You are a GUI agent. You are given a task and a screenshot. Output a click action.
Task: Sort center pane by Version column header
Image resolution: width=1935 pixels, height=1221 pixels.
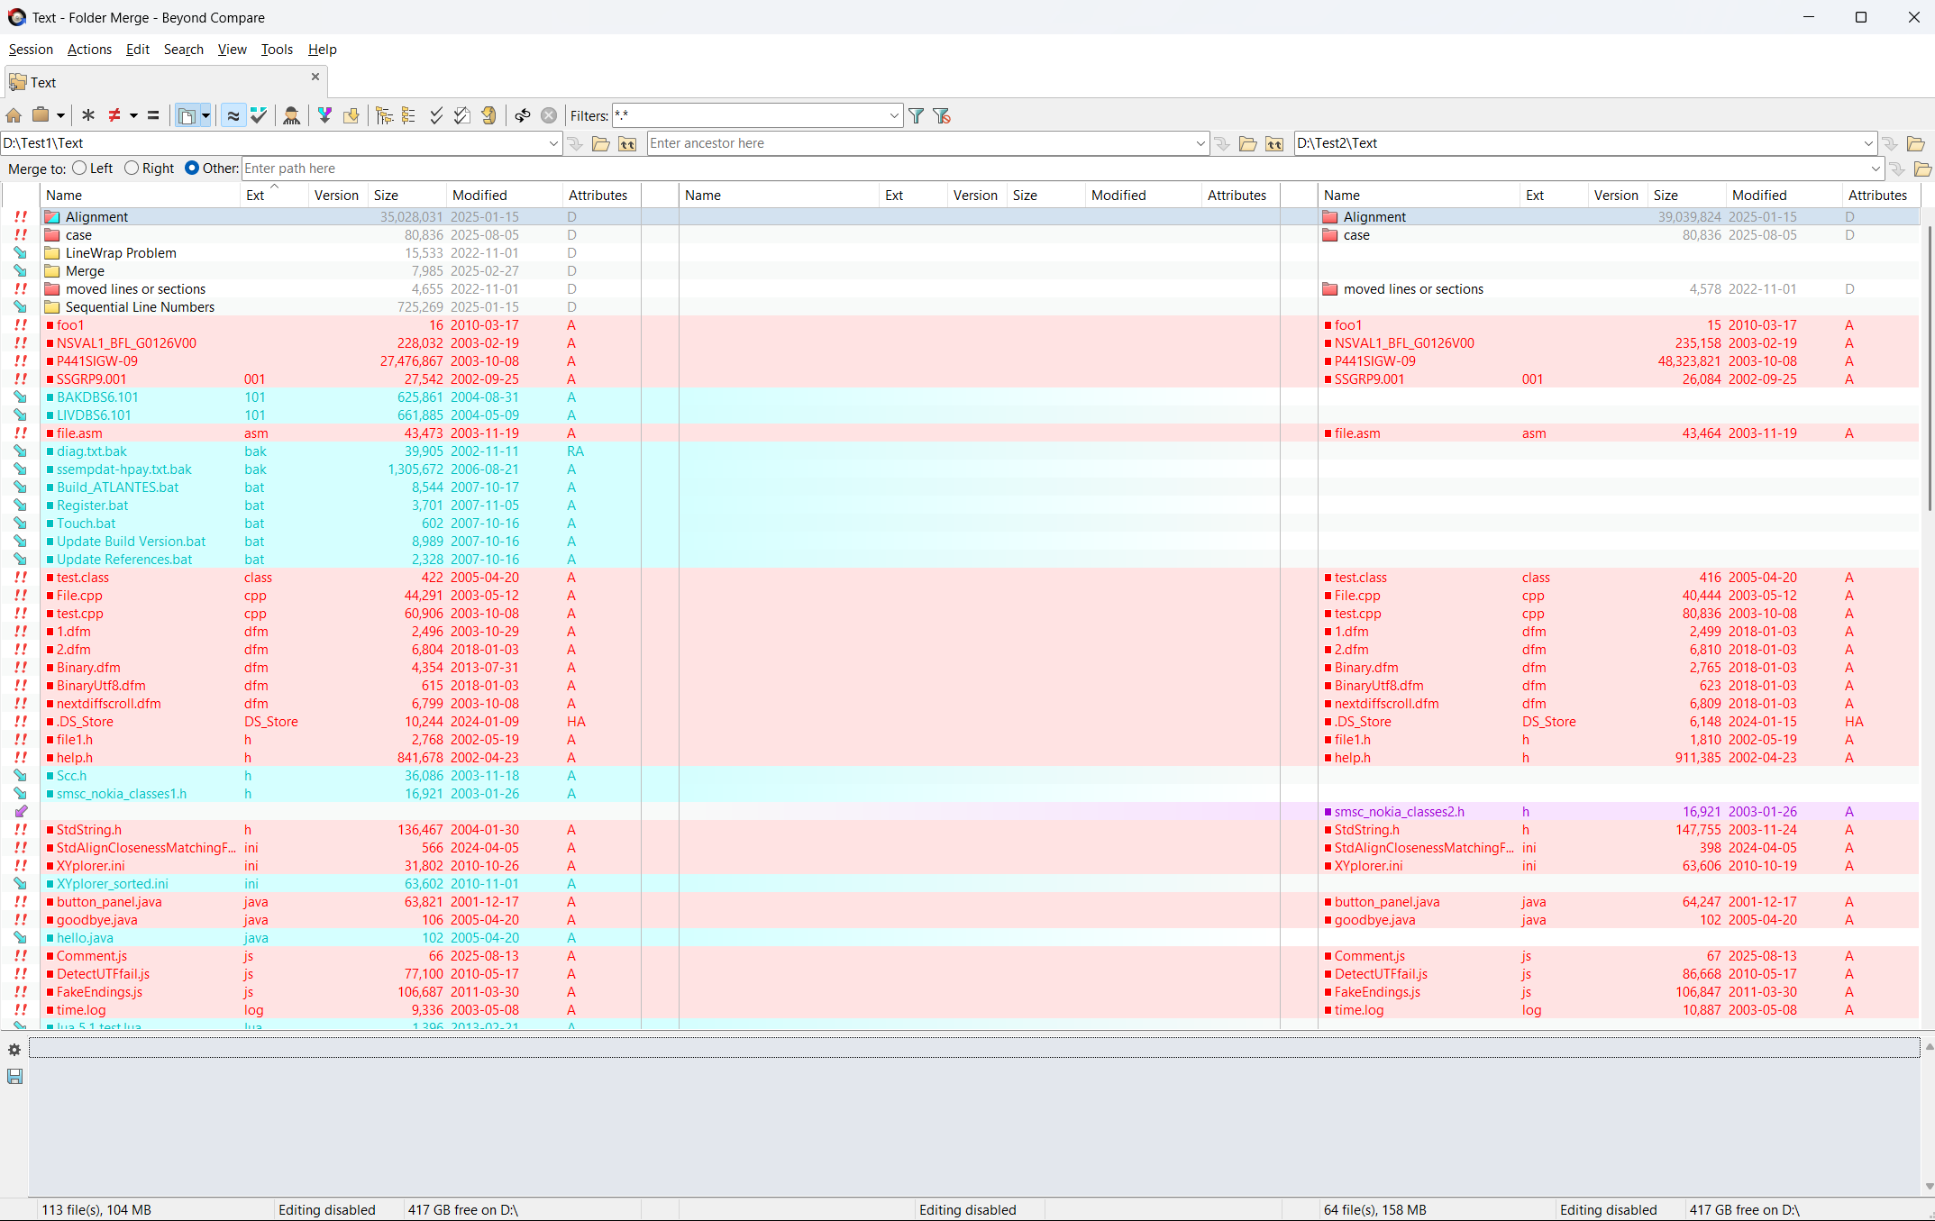[977, 196]
